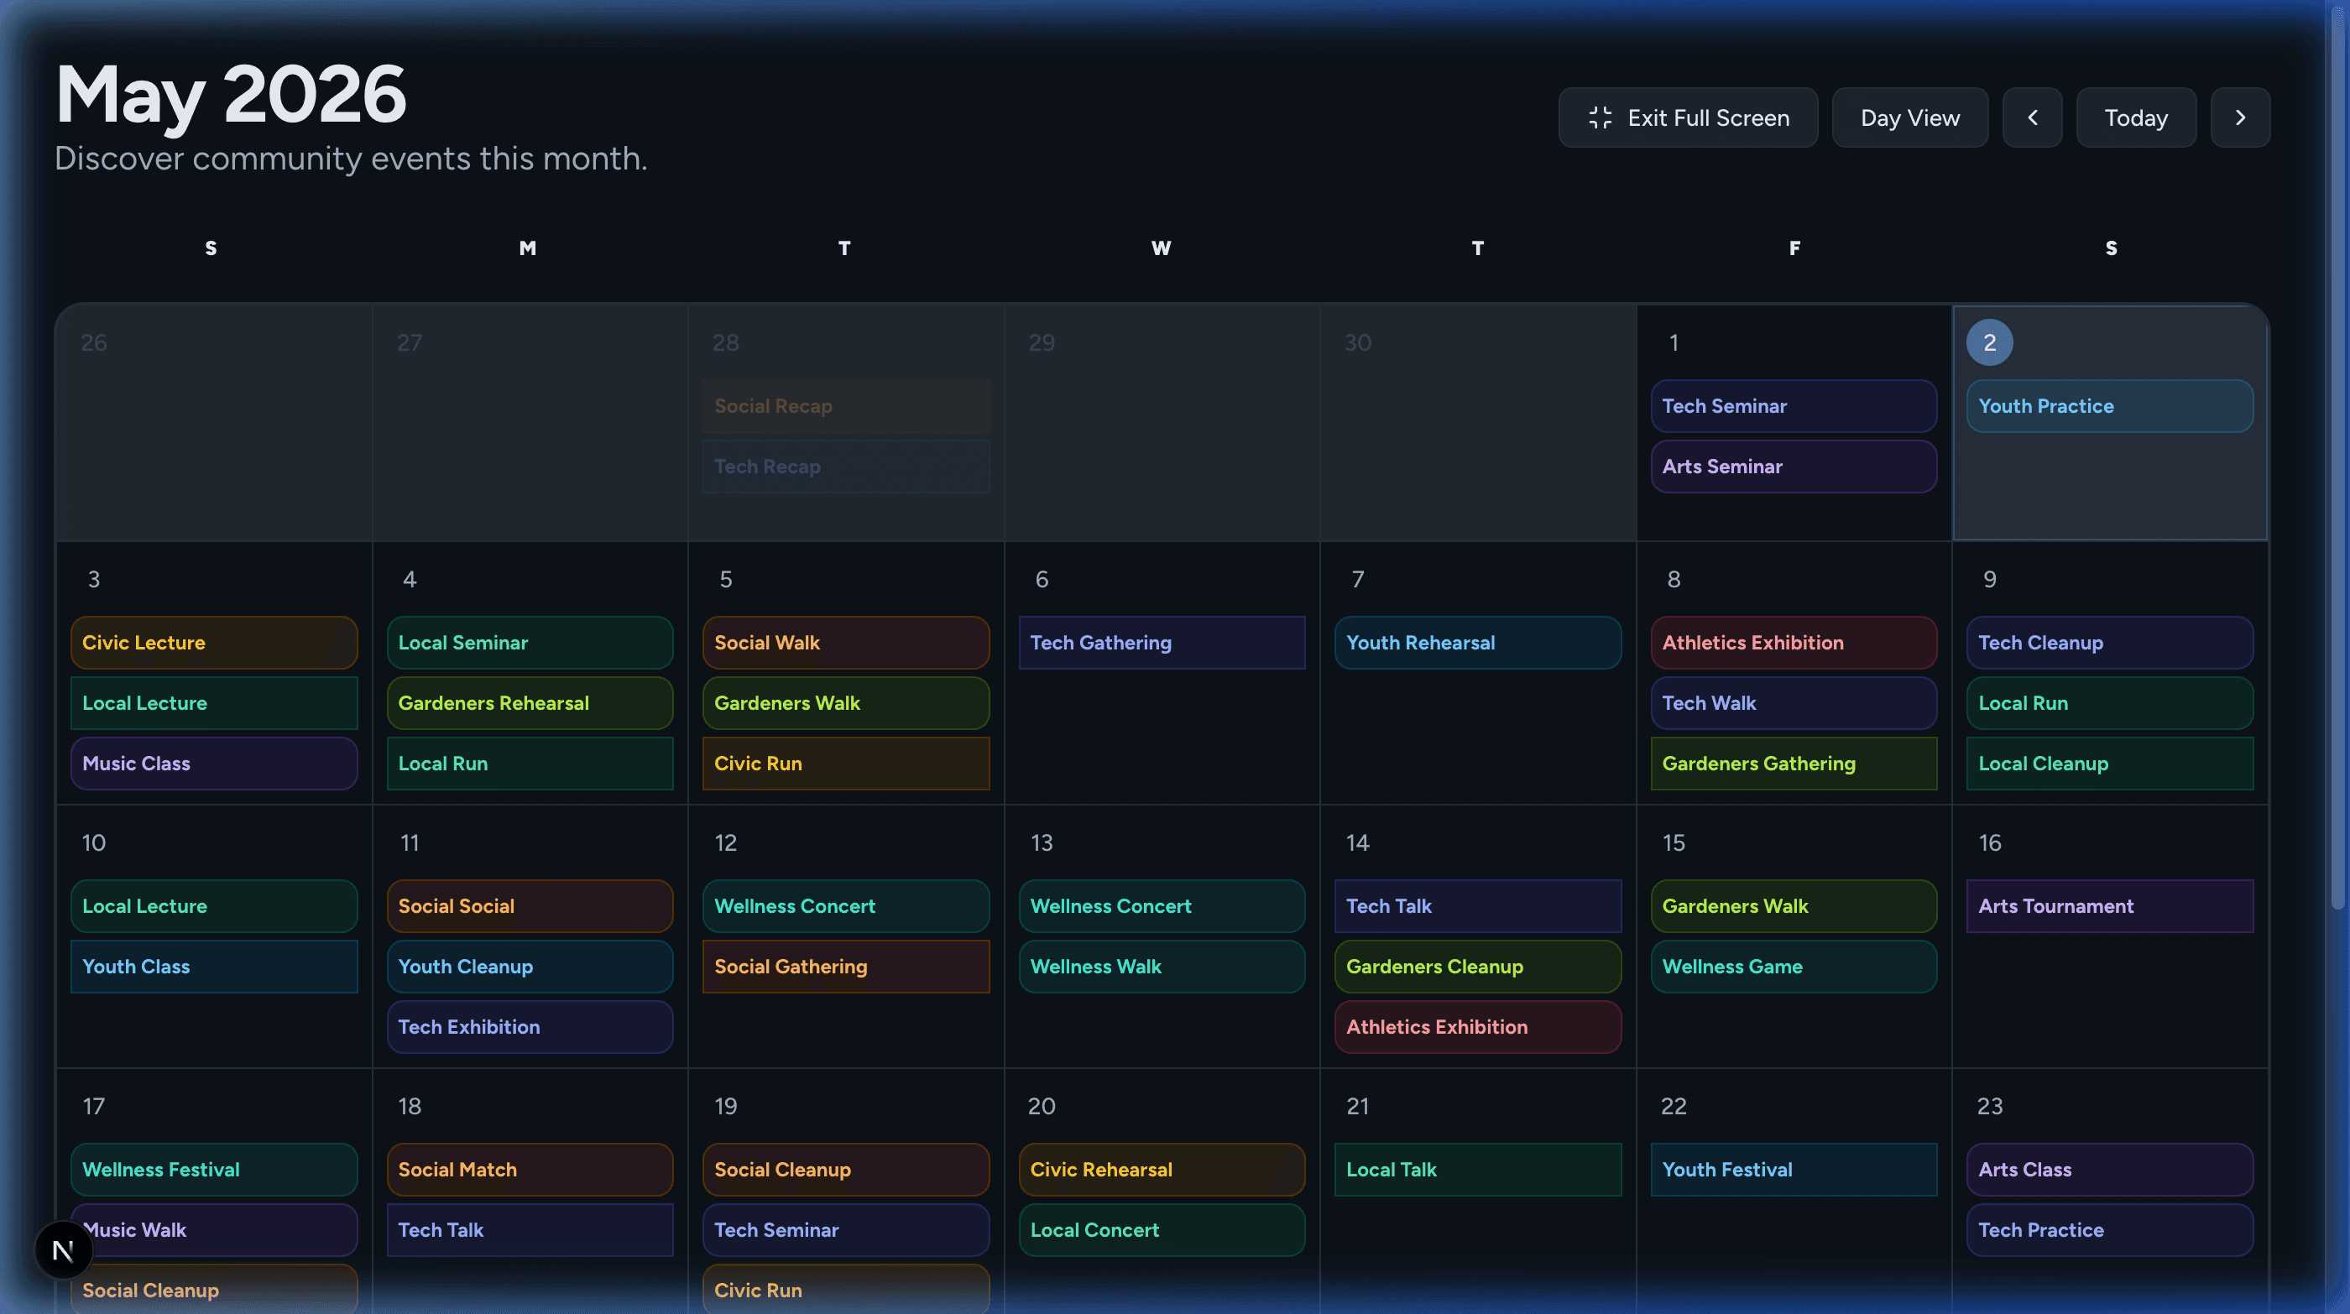Jump to Today
This screenshot has width=2350, height=1314.
[x=2136, y=117]
